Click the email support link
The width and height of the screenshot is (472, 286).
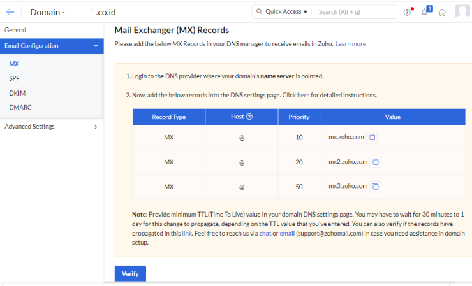287,233
